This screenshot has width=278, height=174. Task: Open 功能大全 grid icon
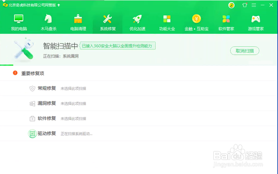coord(167,19)
